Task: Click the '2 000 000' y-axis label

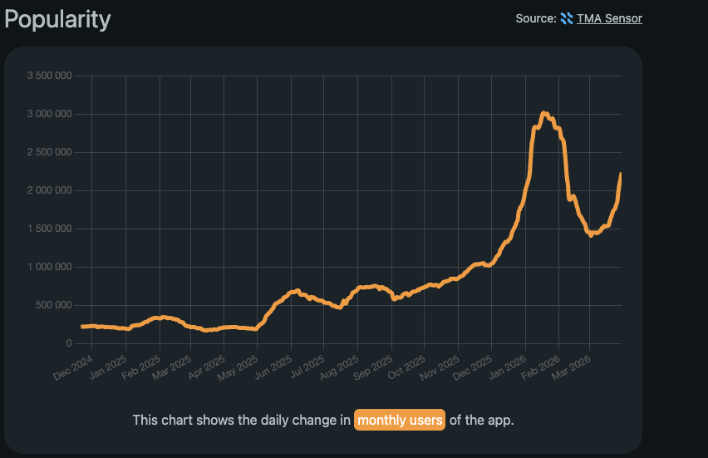Action: [49, 190]
